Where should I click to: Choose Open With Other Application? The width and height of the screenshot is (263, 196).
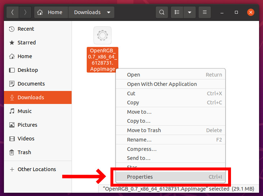tap(171, 84)
